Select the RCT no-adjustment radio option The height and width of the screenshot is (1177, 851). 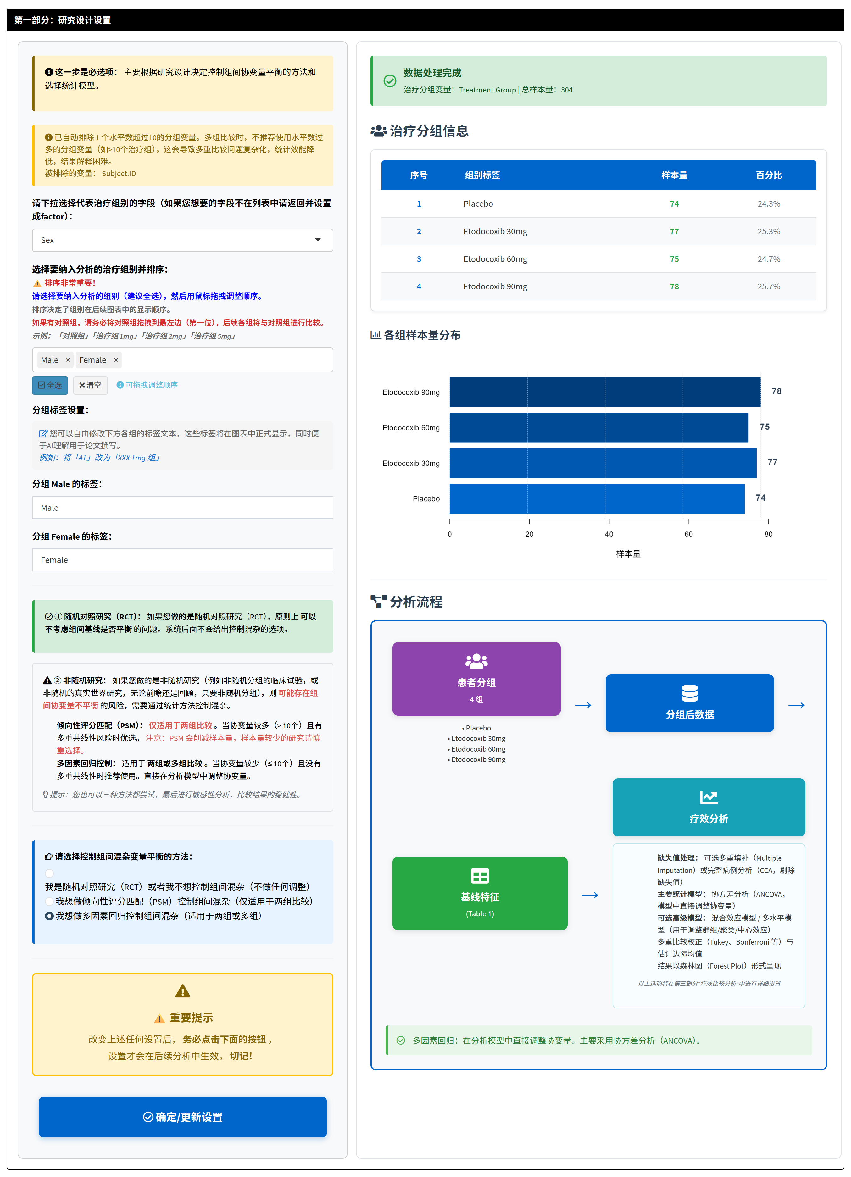(49, 874)
